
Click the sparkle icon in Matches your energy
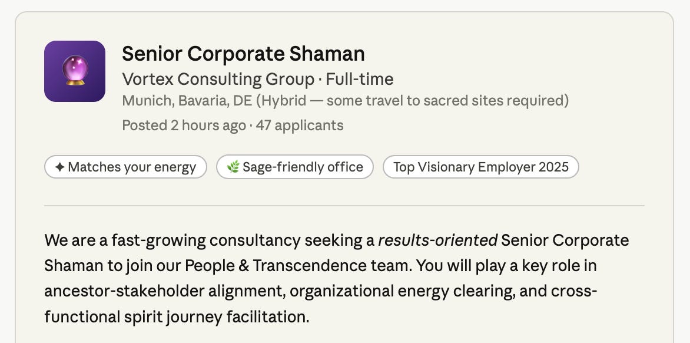59,167
